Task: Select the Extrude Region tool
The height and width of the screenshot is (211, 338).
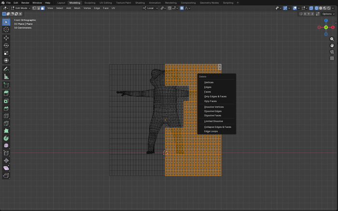Action: [6, 93]
